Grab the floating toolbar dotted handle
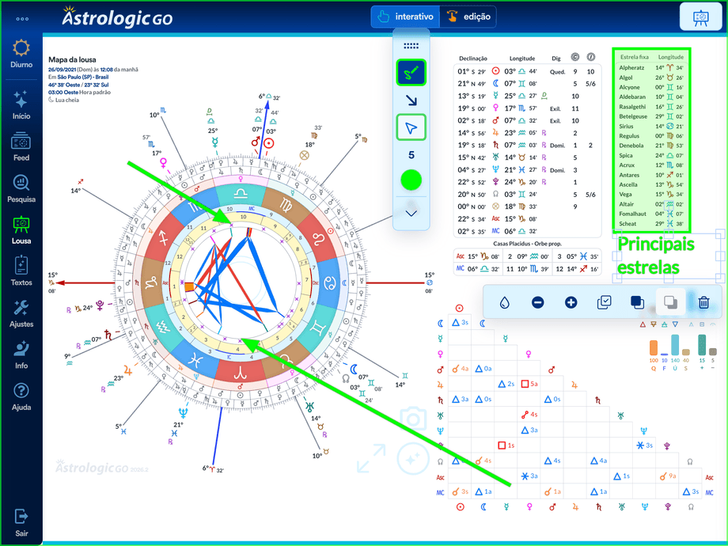Screen dimensions: 728x546 point(411,46)
